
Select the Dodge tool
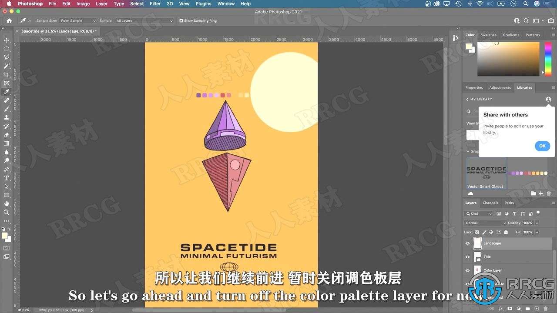coord(7,161)
